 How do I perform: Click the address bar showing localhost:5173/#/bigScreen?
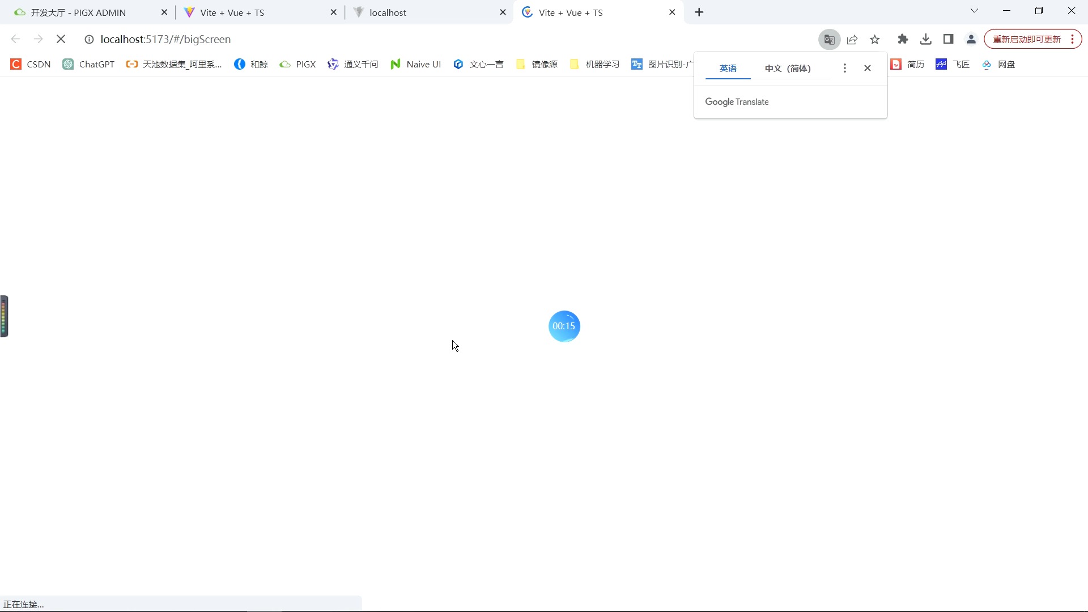click(x=165, y=39)
